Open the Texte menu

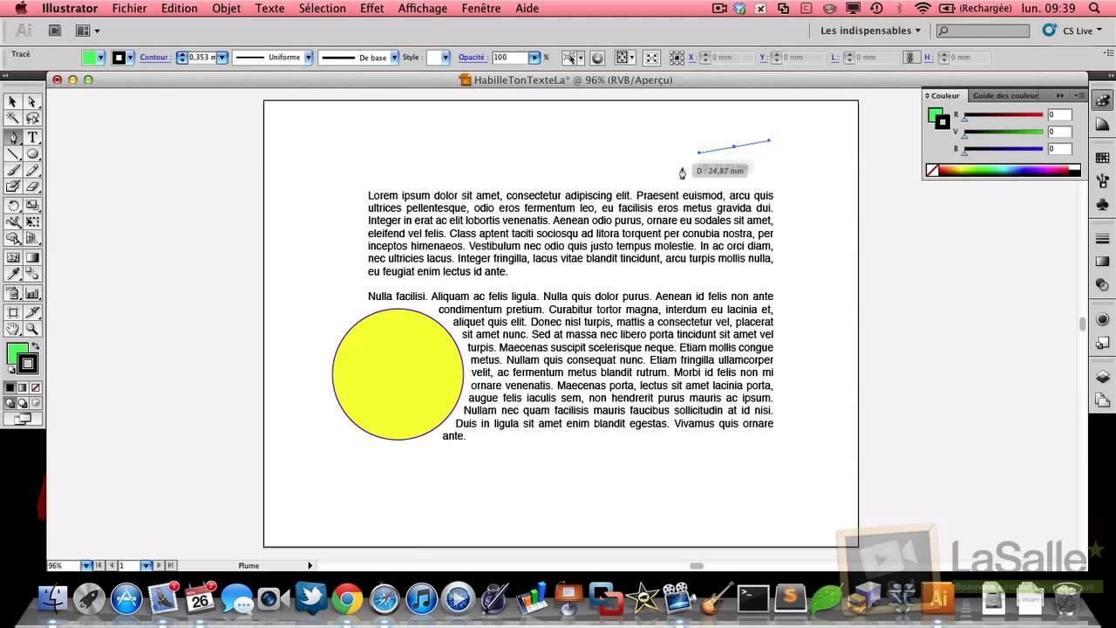coord(269,8)
